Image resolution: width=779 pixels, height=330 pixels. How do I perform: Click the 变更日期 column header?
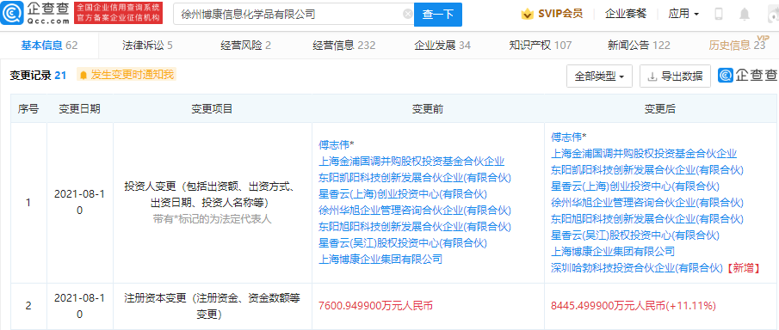tap(79, 108)
